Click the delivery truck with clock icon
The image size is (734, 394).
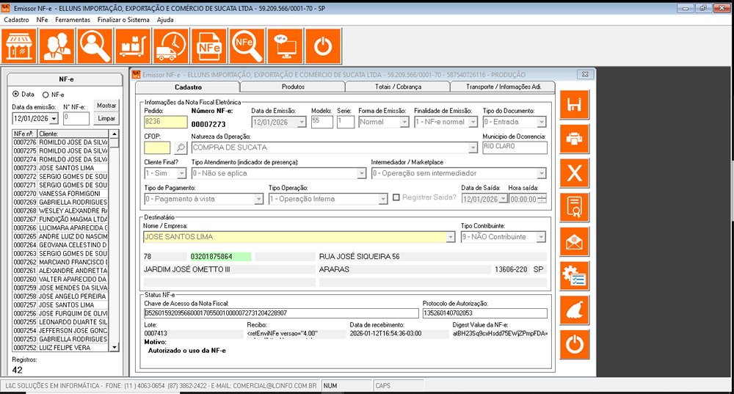coord(171,47)
